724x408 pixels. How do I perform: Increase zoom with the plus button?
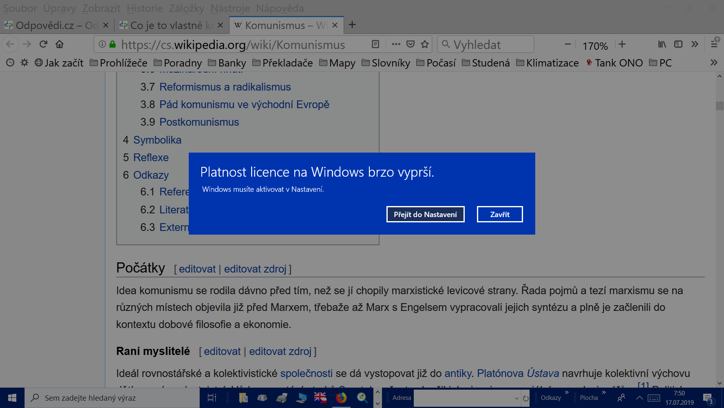(622, 44)
